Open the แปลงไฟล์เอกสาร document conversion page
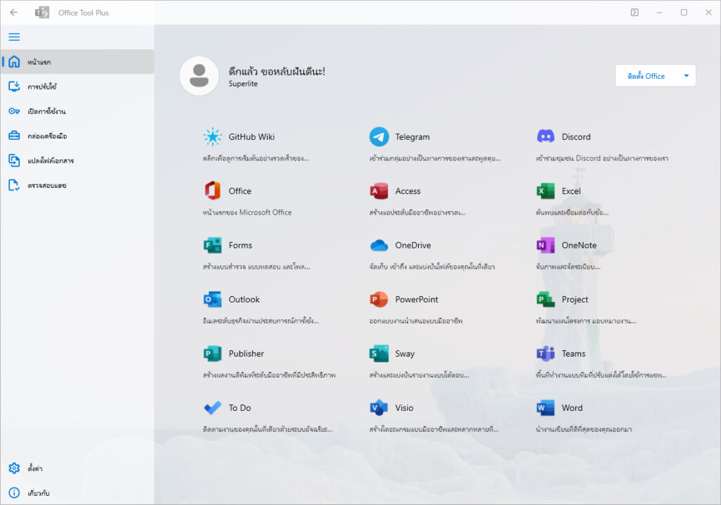The image size is (721, 505). 77,160
